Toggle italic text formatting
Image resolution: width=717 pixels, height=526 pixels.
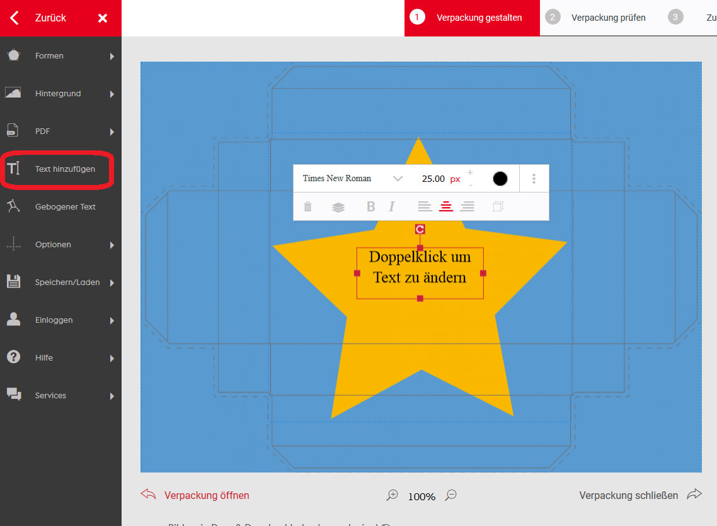click(392, 206)
